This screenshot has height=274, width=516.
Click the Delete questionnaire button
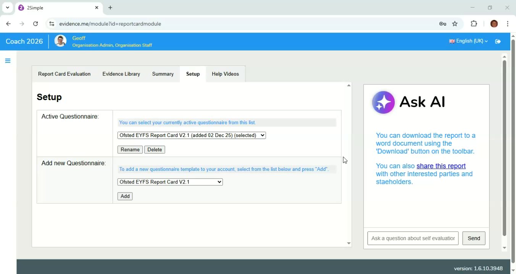click(x=155, y=150)
